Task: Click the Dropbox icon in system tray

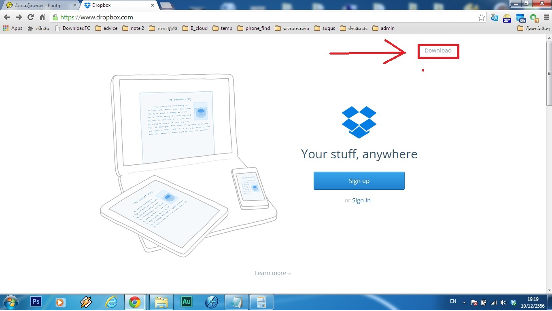Action: coord(513,302)
